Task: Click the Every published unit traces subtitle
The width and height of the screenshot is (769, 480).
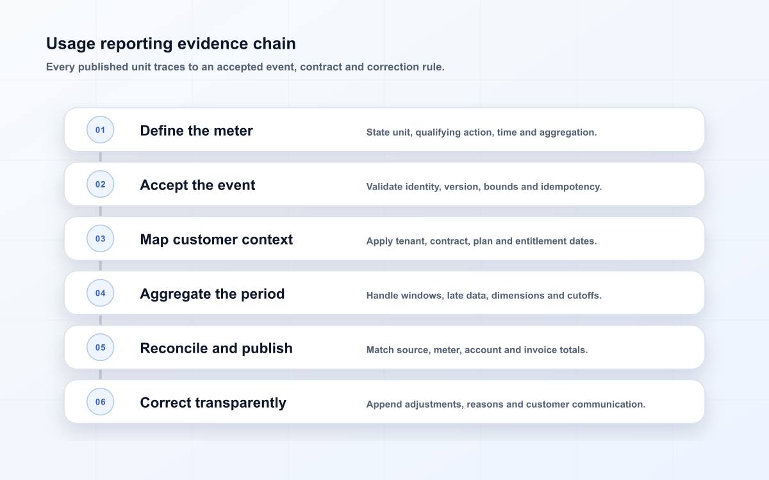Action: pos(245,67)
